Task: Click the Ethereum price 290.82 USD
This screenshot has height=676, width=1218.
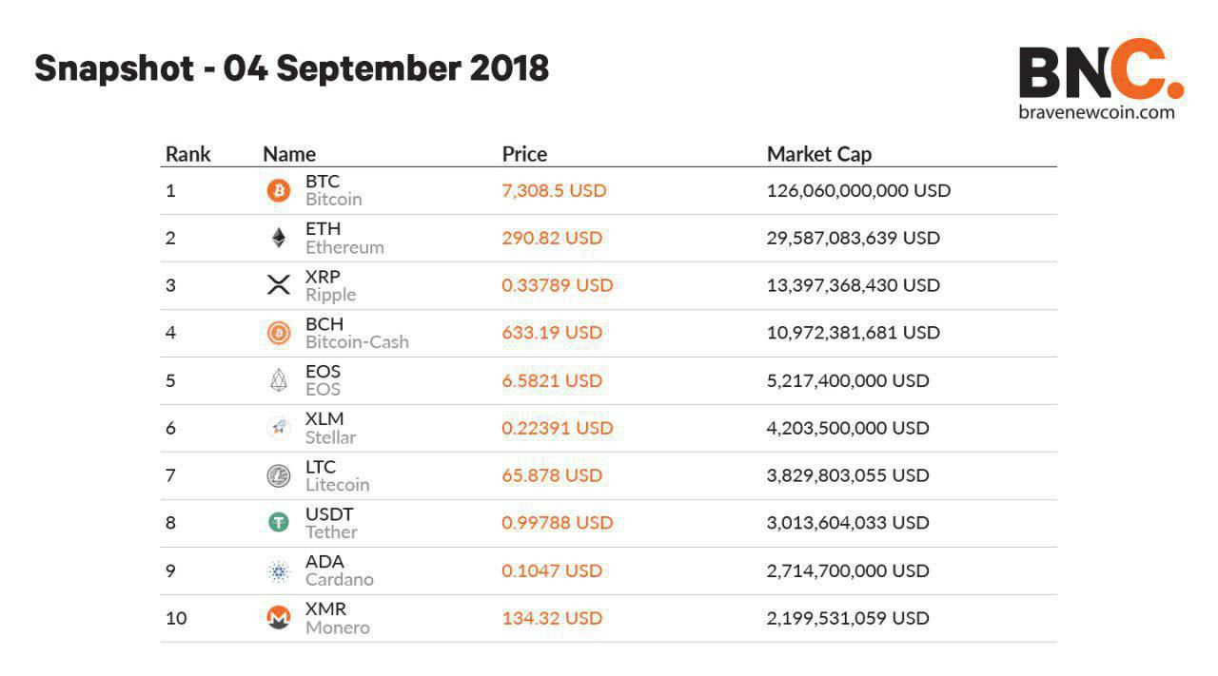Action: point(552,238)
